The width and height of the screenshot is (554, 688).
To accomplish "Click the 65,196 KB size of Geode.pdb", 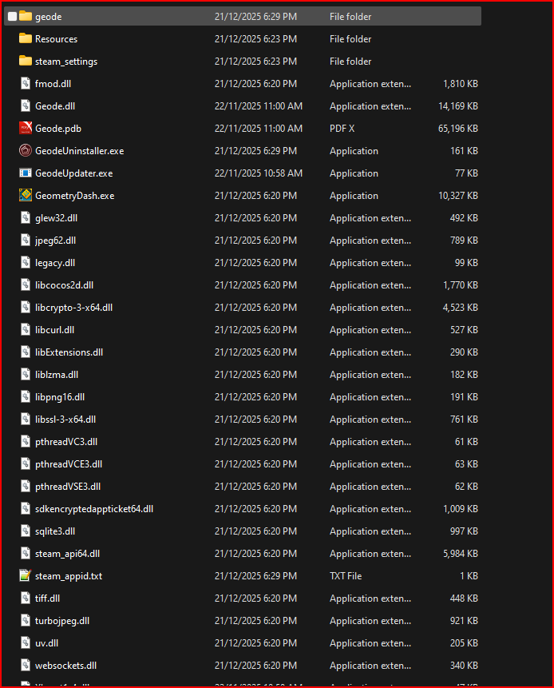I will pyautogui.click(x=457, y=129).
